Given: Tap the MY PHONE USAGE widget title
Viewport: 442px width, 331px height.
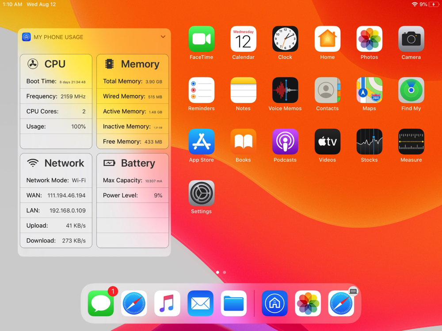Looking at the screenshot, I should point(58,37).
